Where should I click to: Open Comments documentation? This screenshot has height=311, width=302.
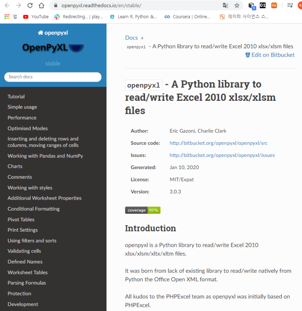pyautogui.click(x=20, y=177)
